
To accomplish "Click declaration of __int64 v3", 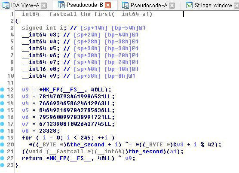I will tap(41, 35).
